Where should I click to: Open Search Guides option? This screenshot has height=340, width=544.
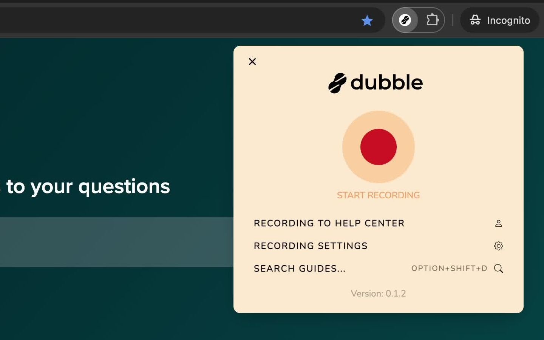379,269
